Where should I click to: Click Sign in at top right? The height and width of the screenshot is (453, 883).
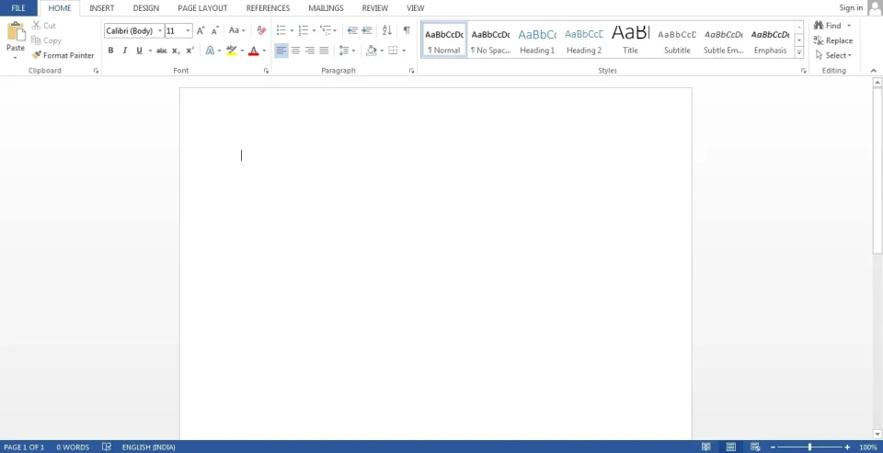(851, 8)
